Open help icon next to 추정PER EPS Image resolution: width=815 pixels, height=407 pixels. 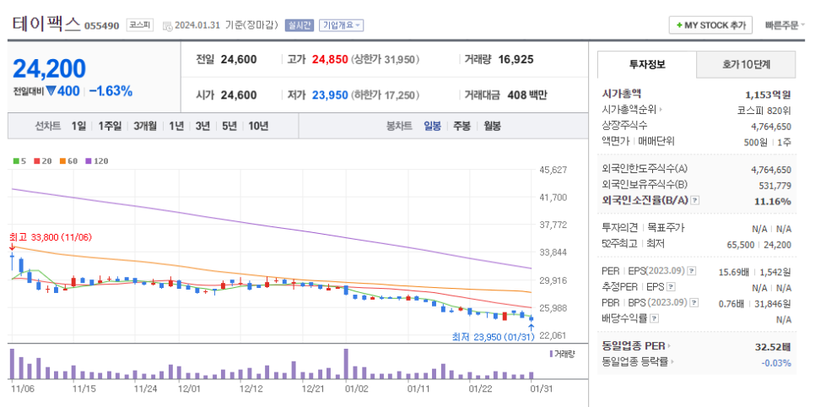[671, 287]
